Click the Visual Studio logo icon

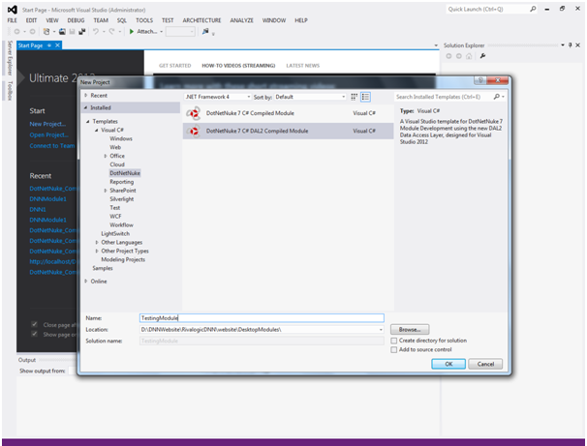(13, 10)
